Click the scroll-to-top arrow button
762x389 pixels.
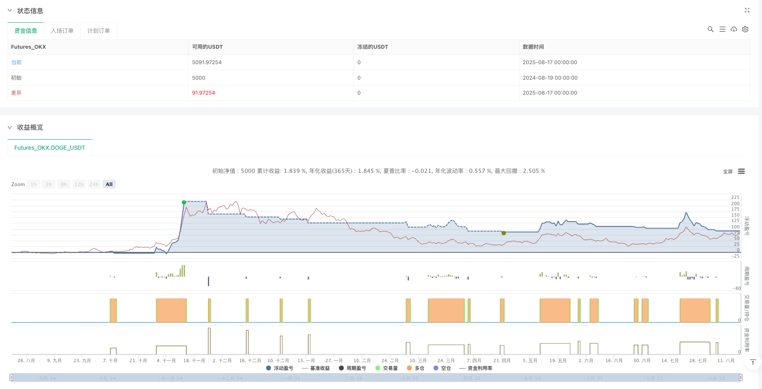click(752, 362)
